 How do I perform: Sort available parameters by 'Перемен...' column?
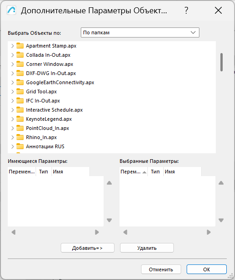[x=22, y=172]
